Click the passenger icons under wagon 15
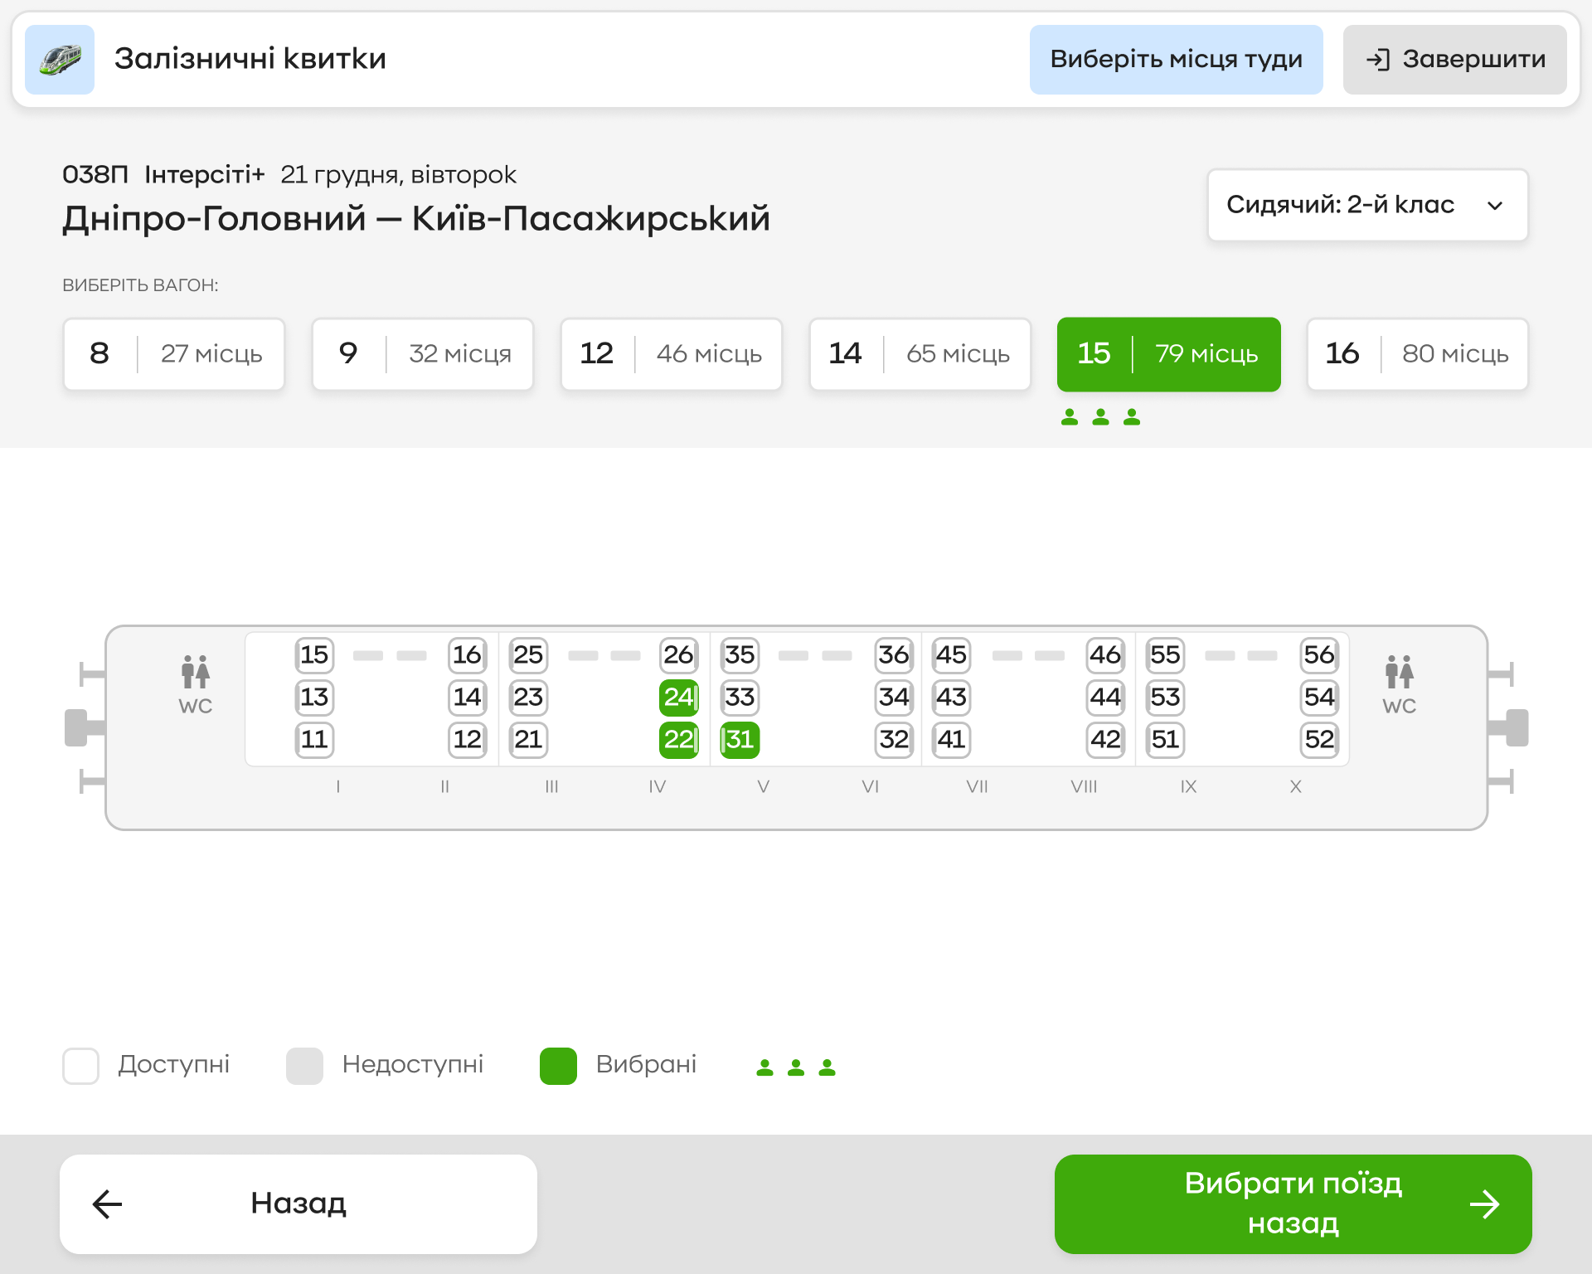 click(x=1100, y=417)
